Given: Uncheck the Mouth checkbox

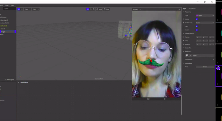Looking at the screenshot, I should point(197,30).
